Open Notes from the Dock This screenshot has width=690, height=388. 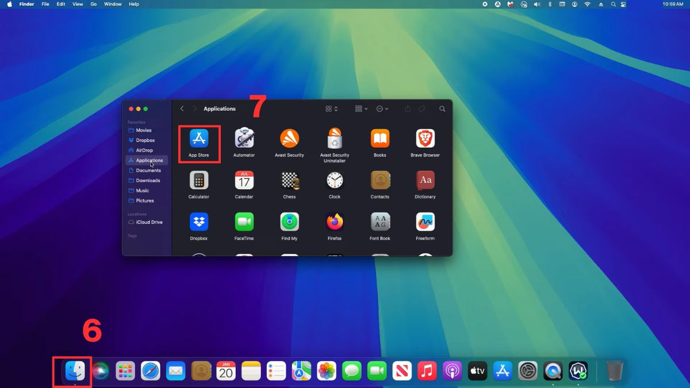coord(251,371)
